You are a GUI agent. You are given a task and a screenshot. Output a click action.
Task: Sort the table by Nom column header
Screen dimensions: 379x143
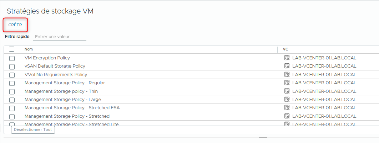click(29, 49)
